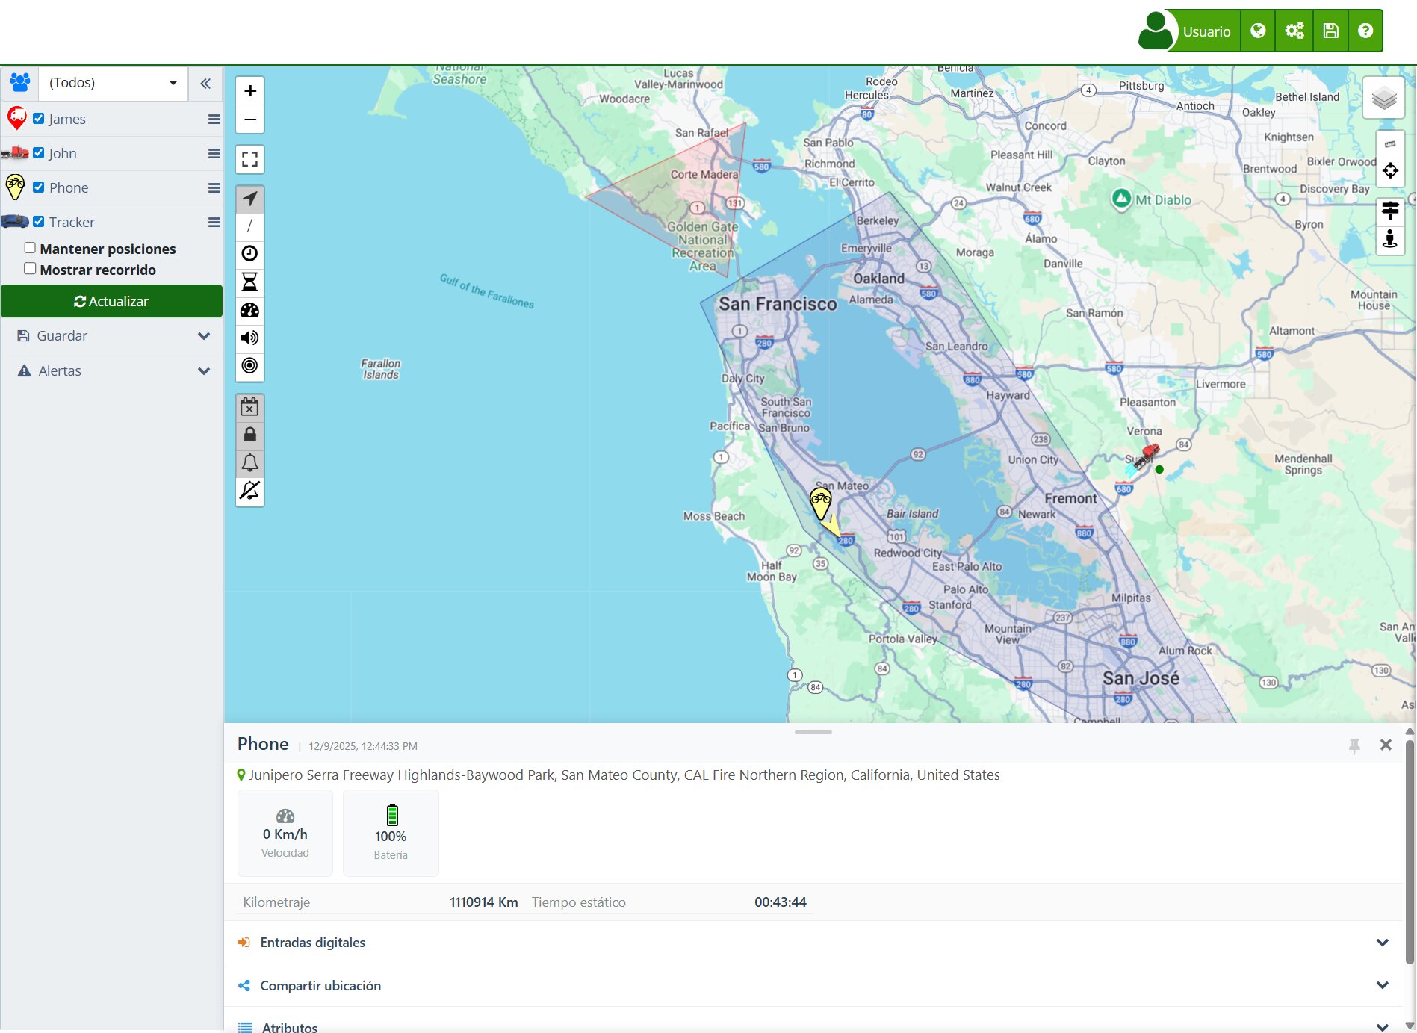Screen dimensions: 1417x1033
Task: Pin the Phone details panel
Action: click(x=1354, y=745)
